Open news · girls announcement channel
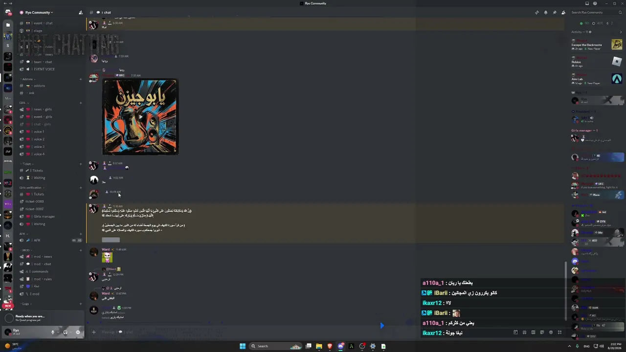This screenshot has width=626, height=352. pos(51,109)
